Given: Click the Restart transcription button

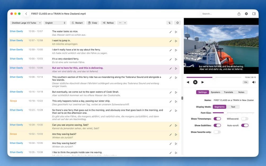Looking at the screenshot, I should (x=77, y=23).
